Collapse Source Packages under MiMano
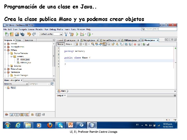This screenshot has width=187, height=140. [x=8, y=53]
